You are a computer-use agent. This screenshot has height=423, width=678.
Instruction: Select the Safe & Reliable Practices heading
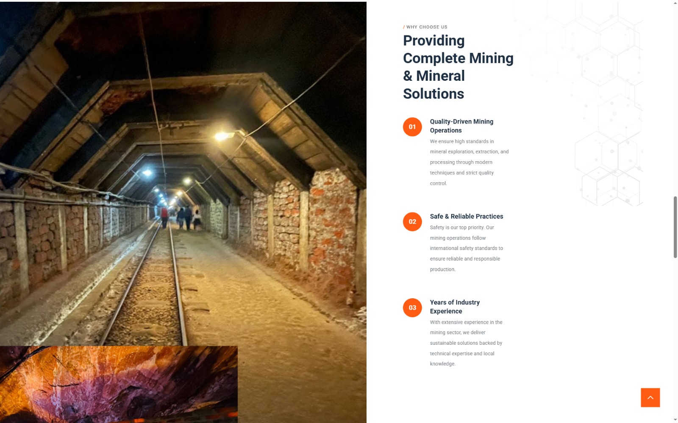point(467,216)
